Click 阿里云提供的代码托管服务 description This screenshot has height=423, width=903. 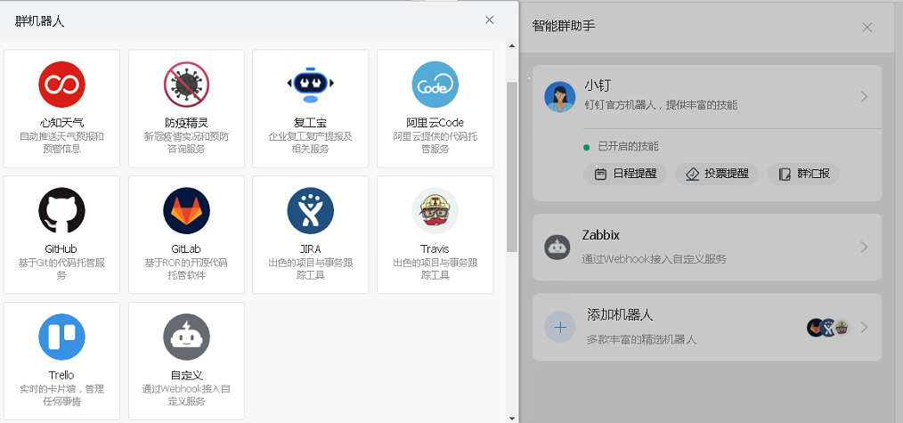point(435,142)
